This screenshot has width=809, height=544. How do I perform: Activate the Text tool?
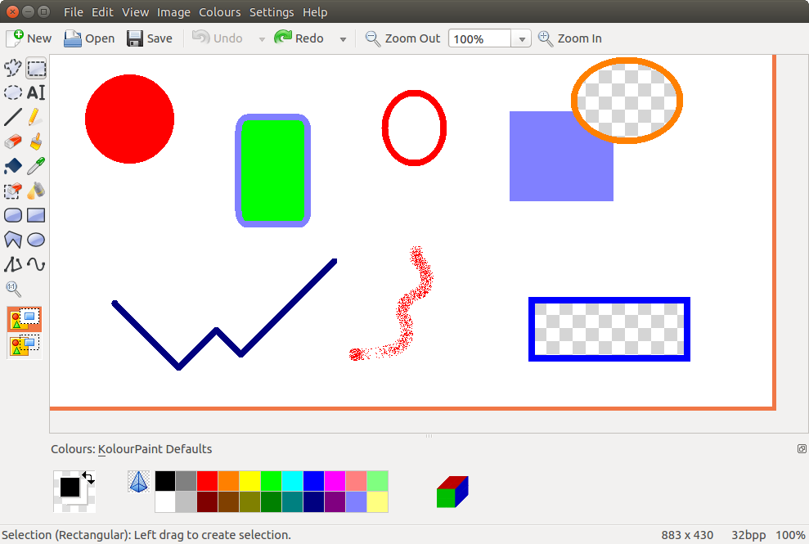coord(36,92)
